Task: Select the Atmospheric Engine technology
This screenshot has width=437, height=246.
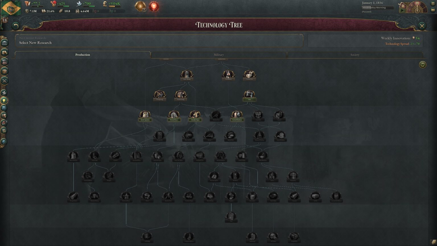Action: coord(195,116)
